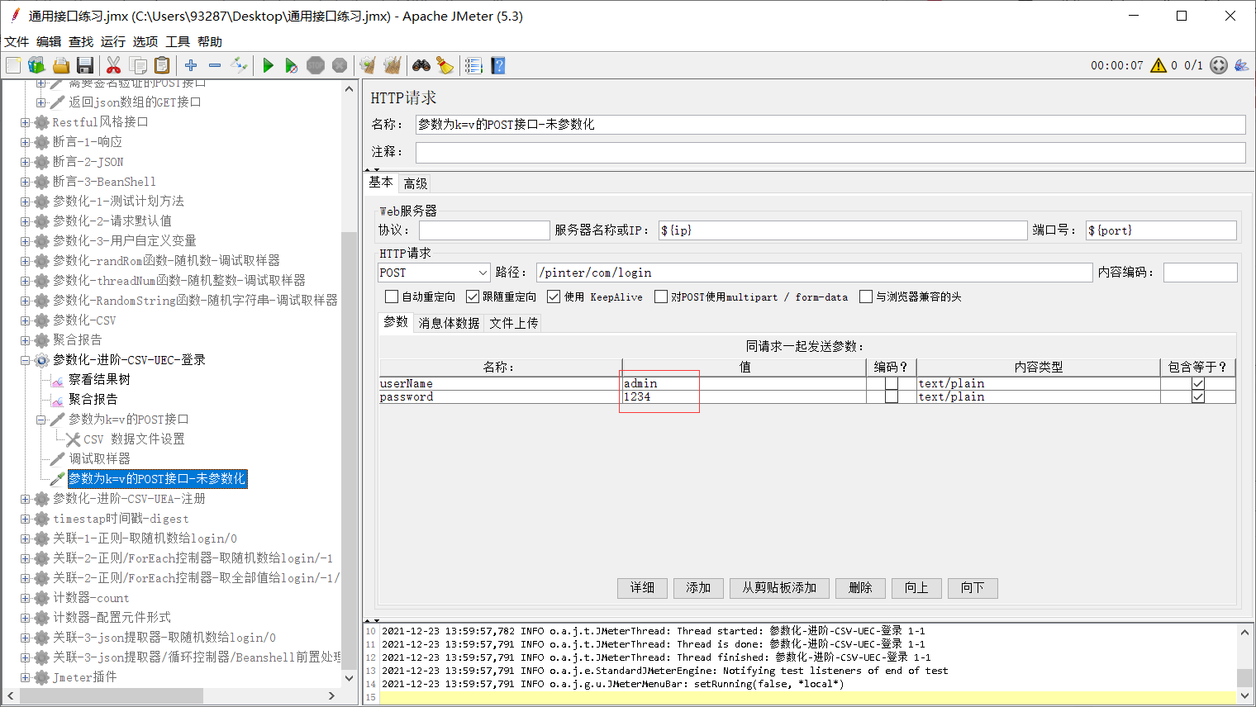Screen dimensions: 1256x707
Task: Toggle 包含等于 checkbox for password row
Action: point(1198,397)
